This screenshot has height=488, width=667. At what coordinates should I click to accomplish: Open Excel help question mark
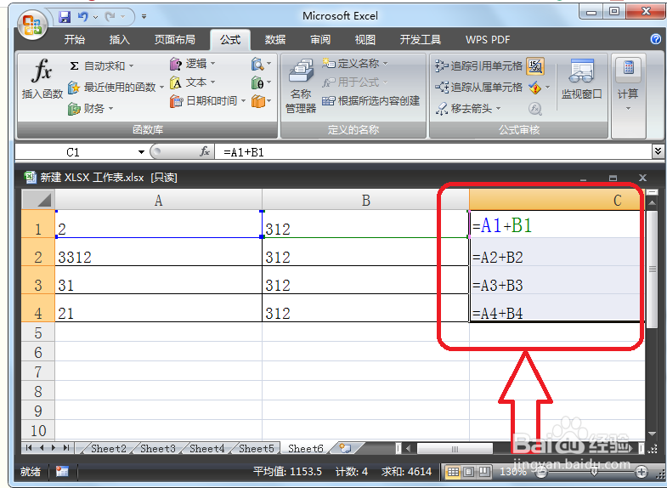[x=655, y=40]
